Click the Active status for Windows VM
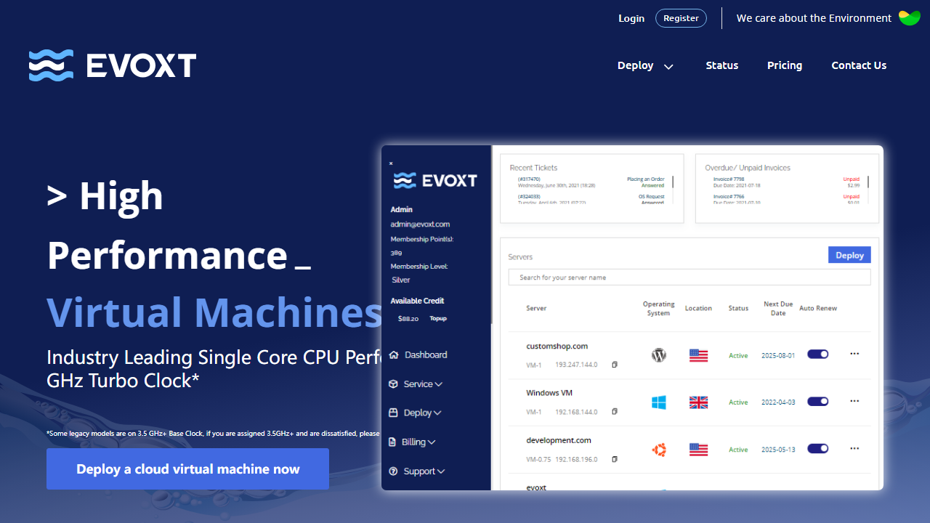The height and width of the screenshot is (523, 930). [738, 402]
